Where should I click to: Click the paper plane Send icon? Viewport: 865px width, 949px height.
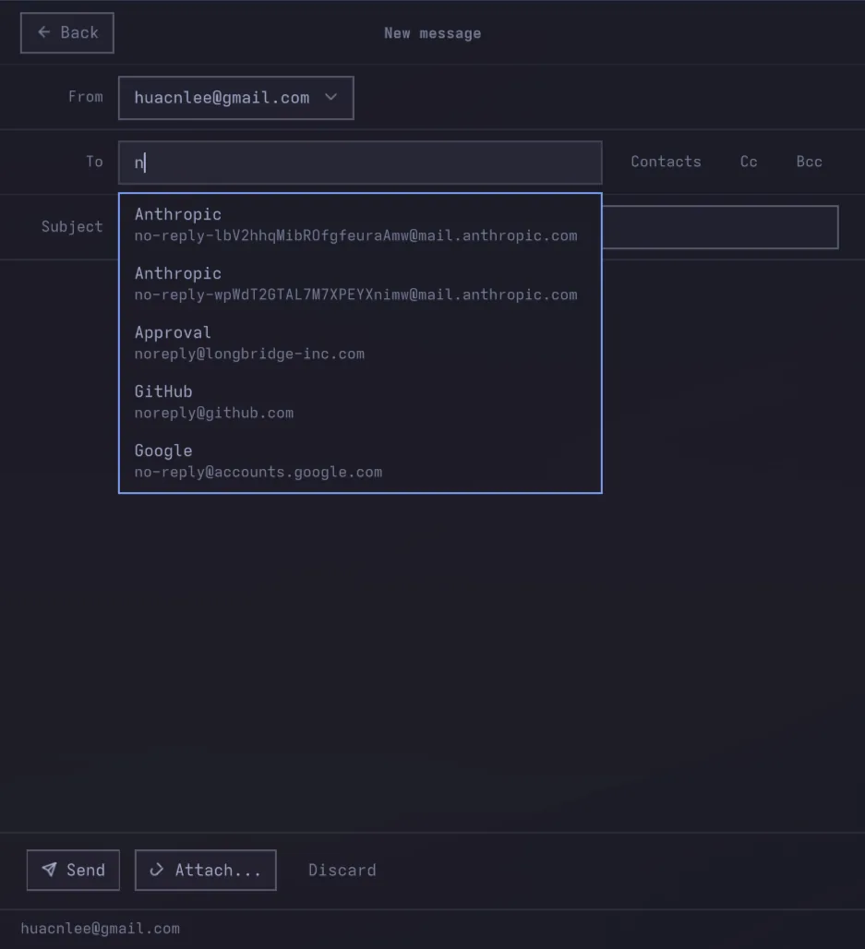[49, 870]
